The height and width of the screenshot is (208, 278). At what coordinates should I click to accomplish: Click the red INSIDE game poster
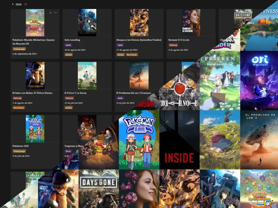179,140
